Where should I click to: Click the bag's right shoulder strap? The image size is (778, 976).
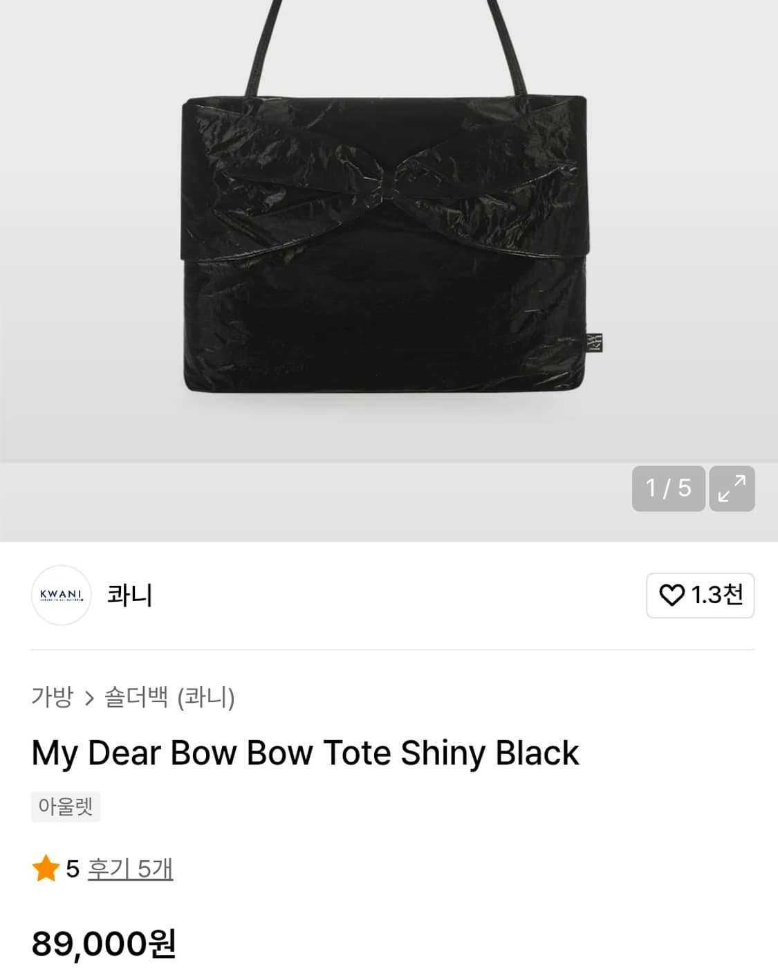[508, 48]
